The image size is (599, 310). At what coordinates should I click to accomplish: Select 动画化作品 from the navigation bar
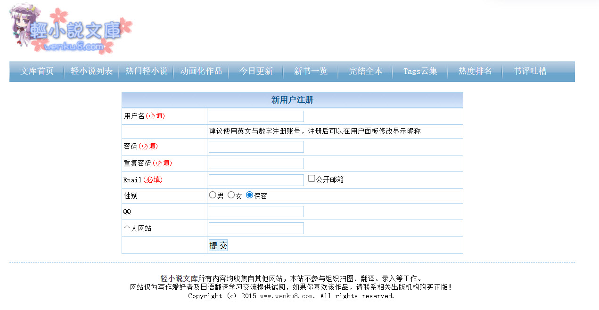coord(201,71)
